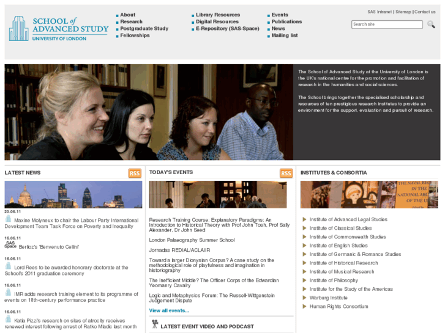Click the Latest Event Video and Podcast heading

[207, 326]
